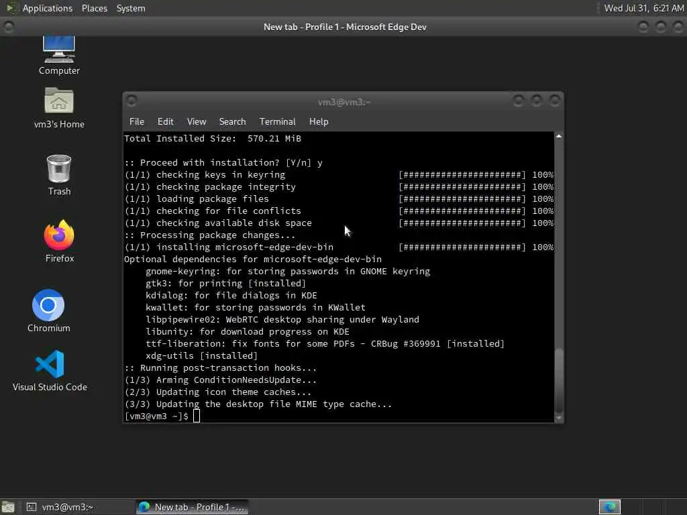Click 'libpipewire02: WebRTC desktop sharing' line

282,320
